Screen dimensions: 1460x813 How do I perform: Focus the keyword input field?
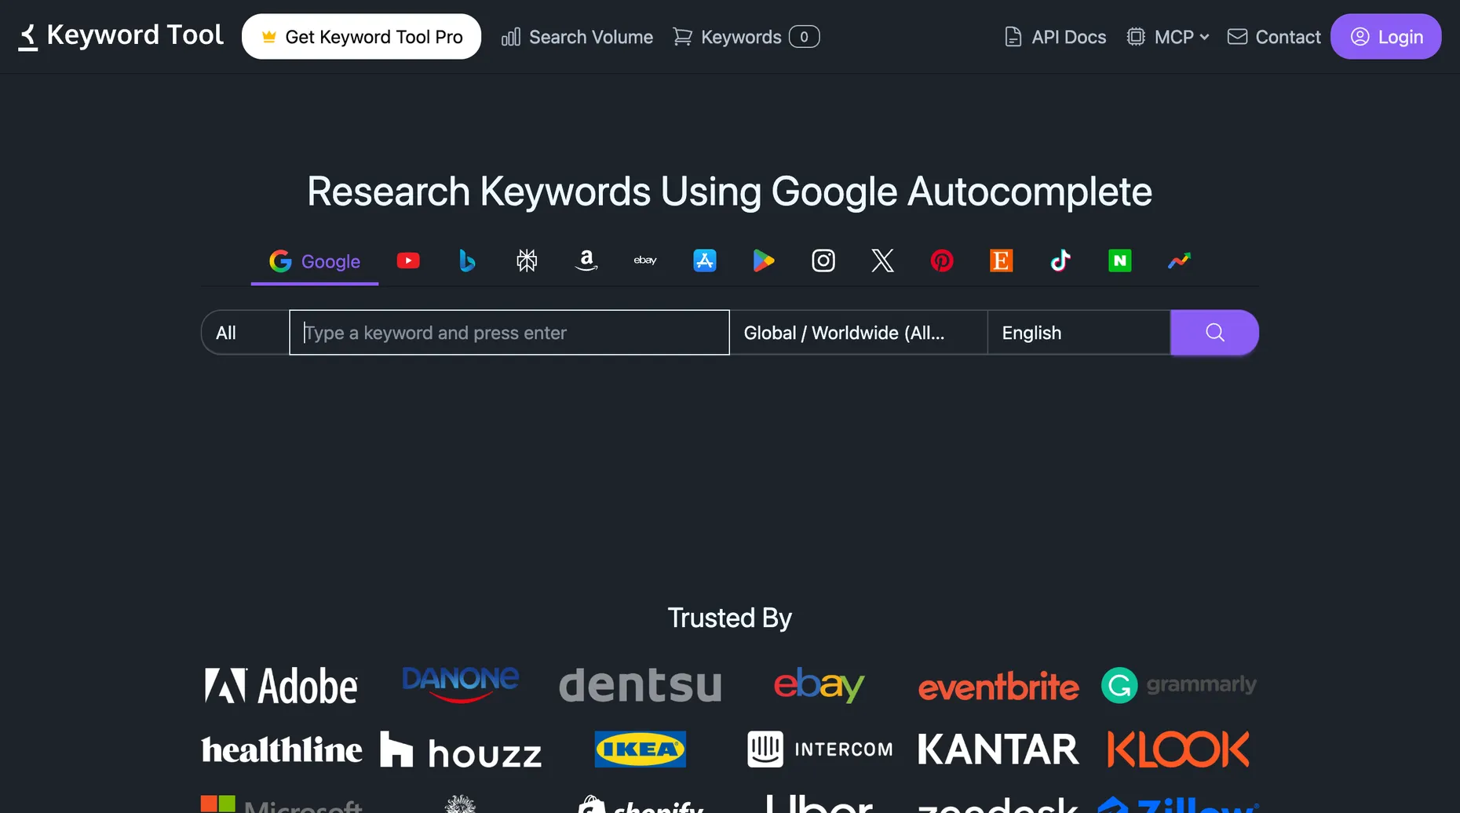coord(509,333)
